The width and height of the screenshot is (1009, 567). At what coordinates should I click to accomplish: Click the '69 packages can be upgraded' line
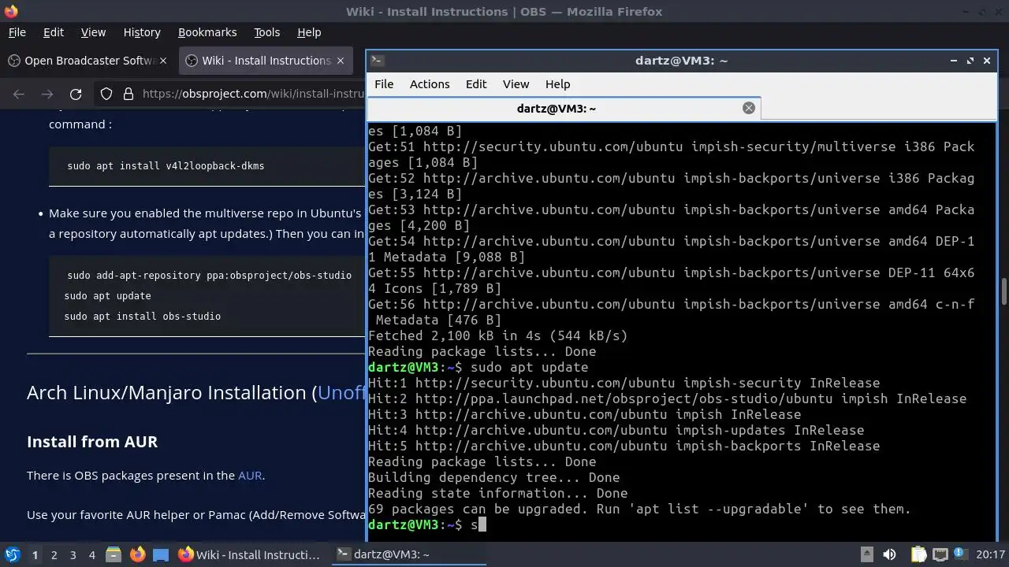pyautogui.click(x=639, y=509)
